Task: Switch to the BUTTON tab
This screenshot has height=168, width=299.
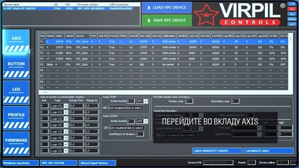Action: [16, 67]
